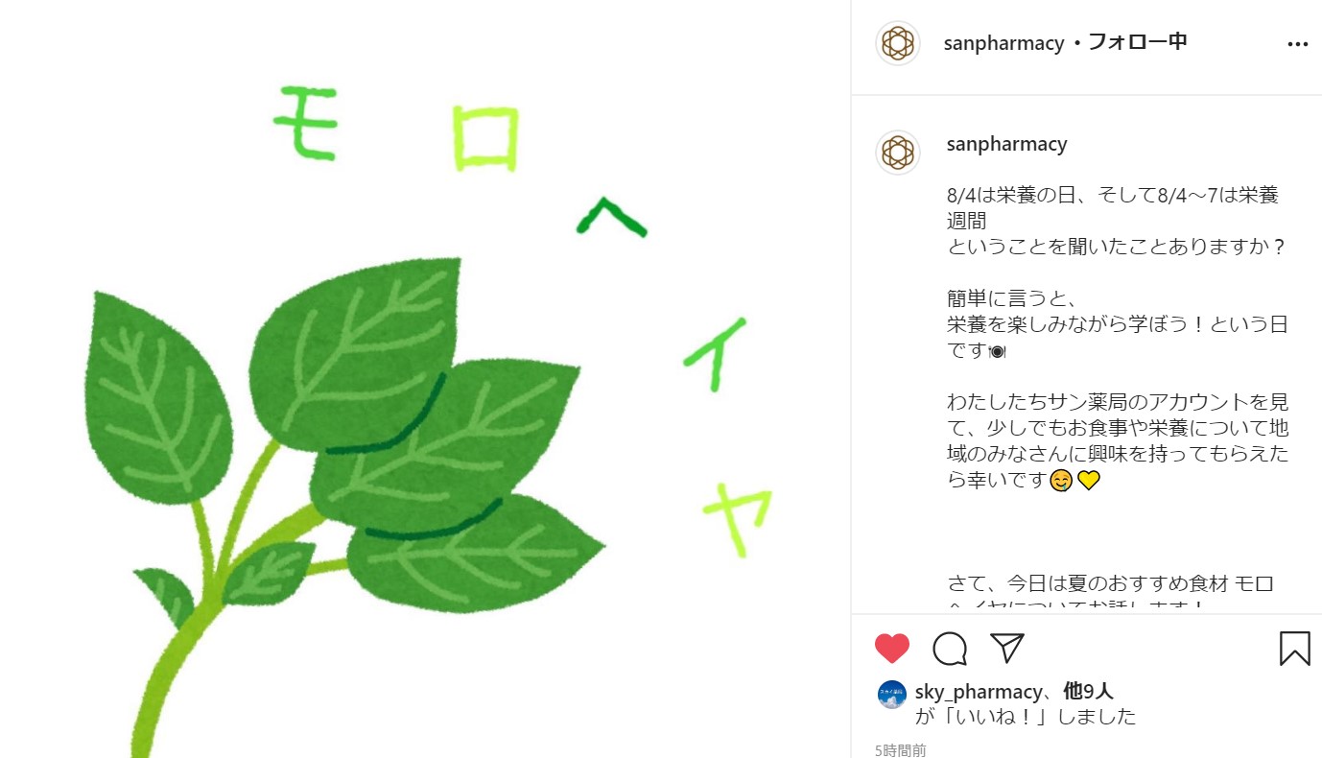
Task: Click the dark green ヘ character in the image
Action: pyautogui.click(x=611, y=217)
